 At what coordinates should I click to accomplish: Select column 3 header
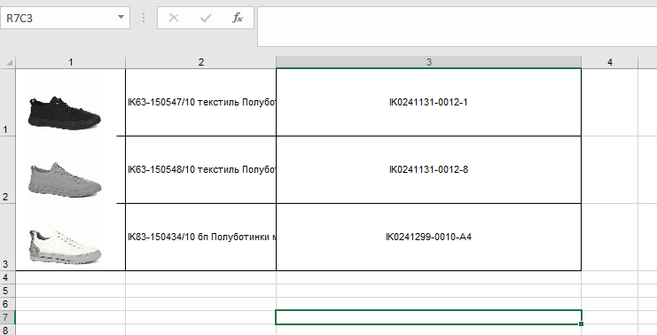coord(428,62)
